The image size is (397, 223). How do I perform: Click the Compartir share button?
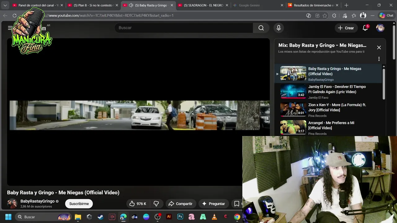tap(181, 204)
